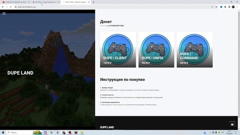
Task: Close the second browser tab
Action: coord(59,2)
